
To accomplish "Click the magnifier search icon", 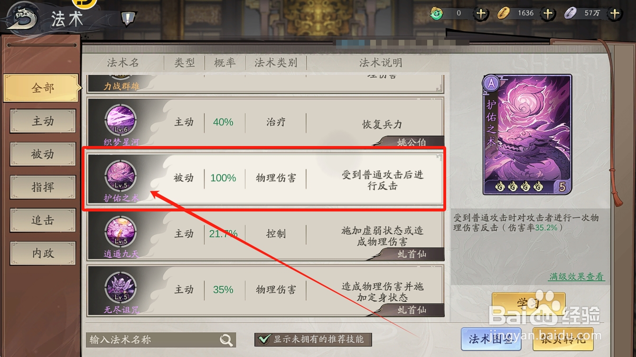I will 226,339.
